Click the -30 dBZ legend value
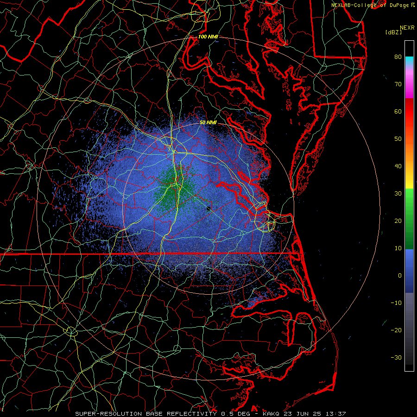 pos(396,357)
